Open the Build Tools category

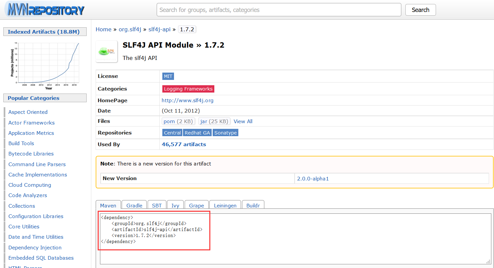[x=21, y=143]
